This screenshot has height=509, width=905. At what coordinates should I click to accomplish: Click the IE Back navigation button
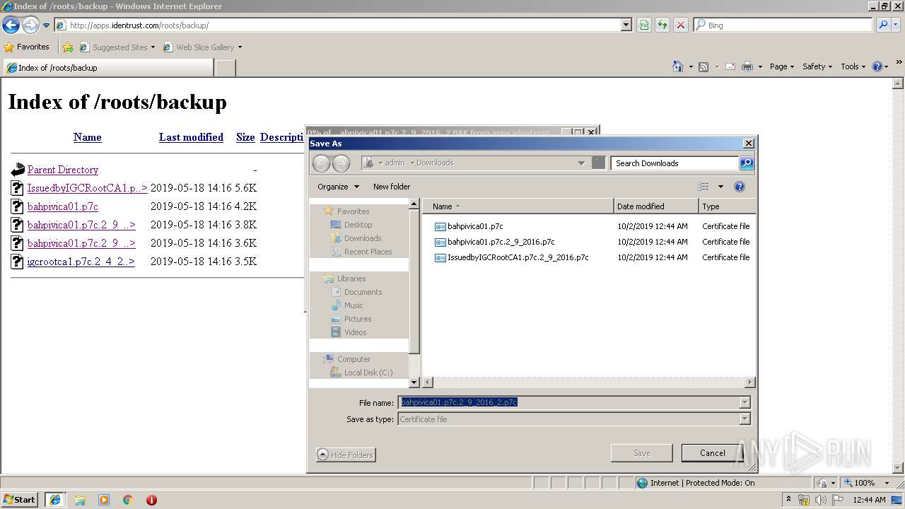pyautogui.click(x=11, y=25)
